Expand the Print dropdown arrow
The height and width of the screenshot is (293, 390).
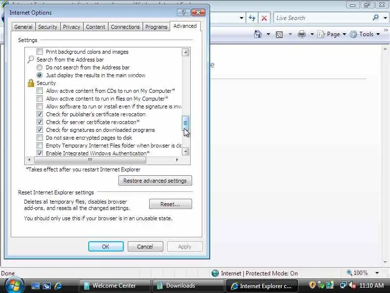click(312, 34)
